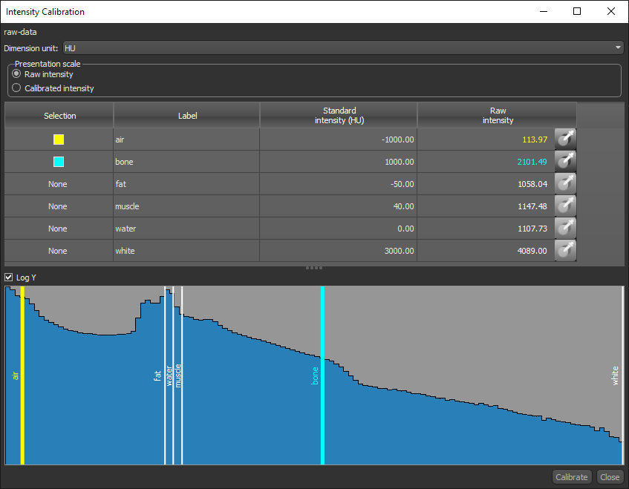The height and width of the screenshot is (489, 629).
Task: Click the picker icon for fat row
Action: coord(565,184)
